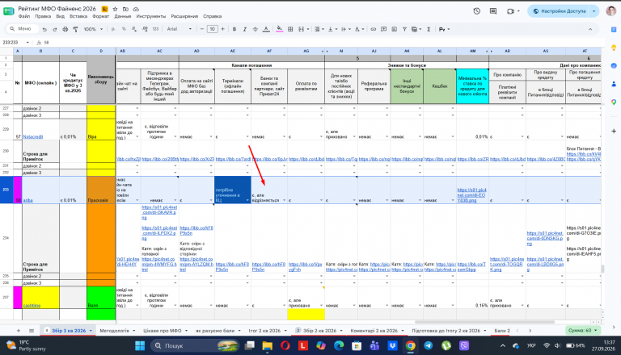This screenshot has width=621, height=355.
Task: Open the Формат menu
Action: 100,17
